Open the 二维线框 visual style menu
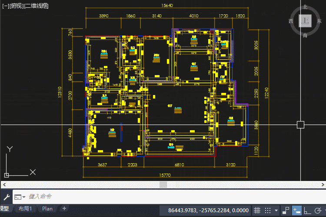 (37, 6)
